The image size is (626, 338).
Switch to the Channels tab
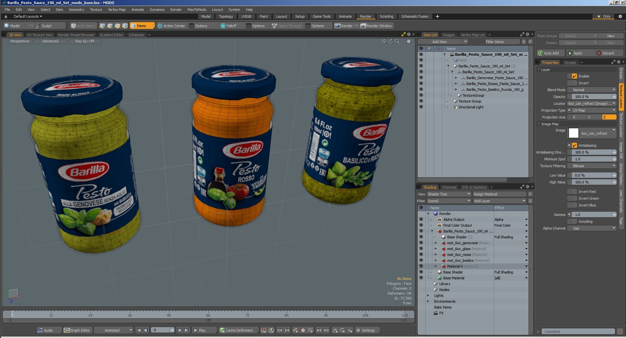[x=449, y=187]
